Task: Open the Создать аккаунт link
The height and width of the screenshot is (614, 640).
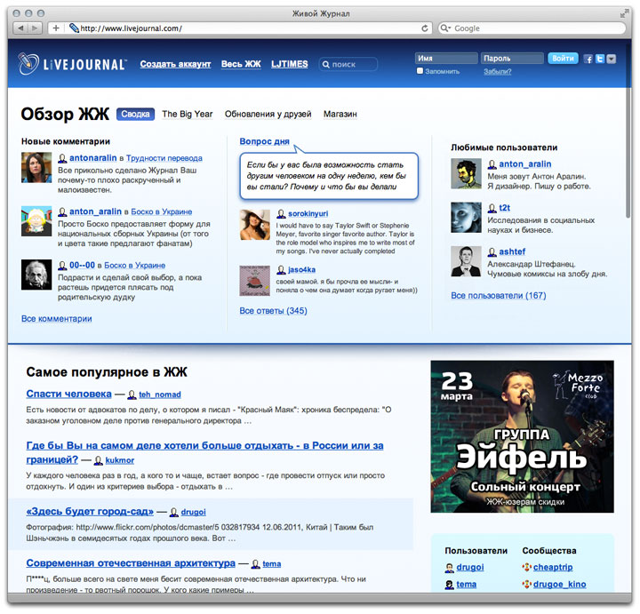Action: 175,64
